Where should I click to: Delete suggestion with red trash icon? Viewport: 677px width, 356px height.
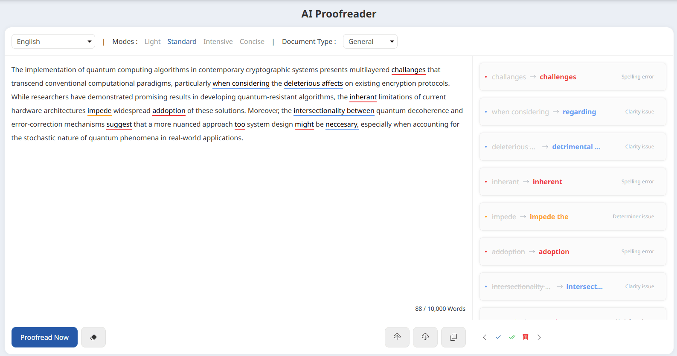526,337
